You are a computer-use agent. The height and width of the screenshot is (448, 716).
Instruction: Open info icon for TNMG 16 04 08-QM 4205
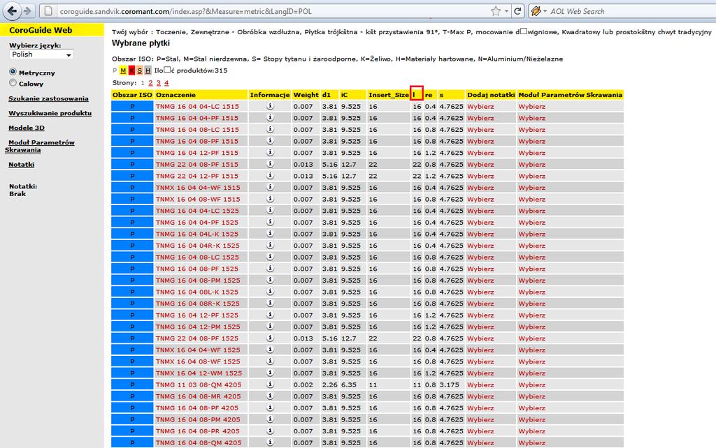pos(270,442)
